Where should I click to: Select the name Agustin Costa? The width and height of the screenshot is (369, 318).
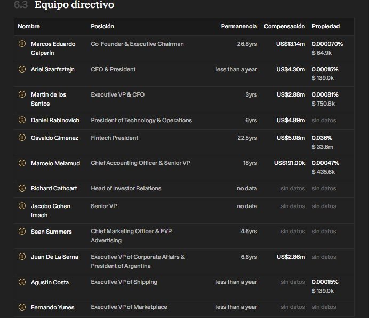click(50, 282)
